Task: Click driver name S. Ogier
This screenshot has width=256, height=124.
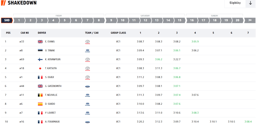Action: point(49,77)
